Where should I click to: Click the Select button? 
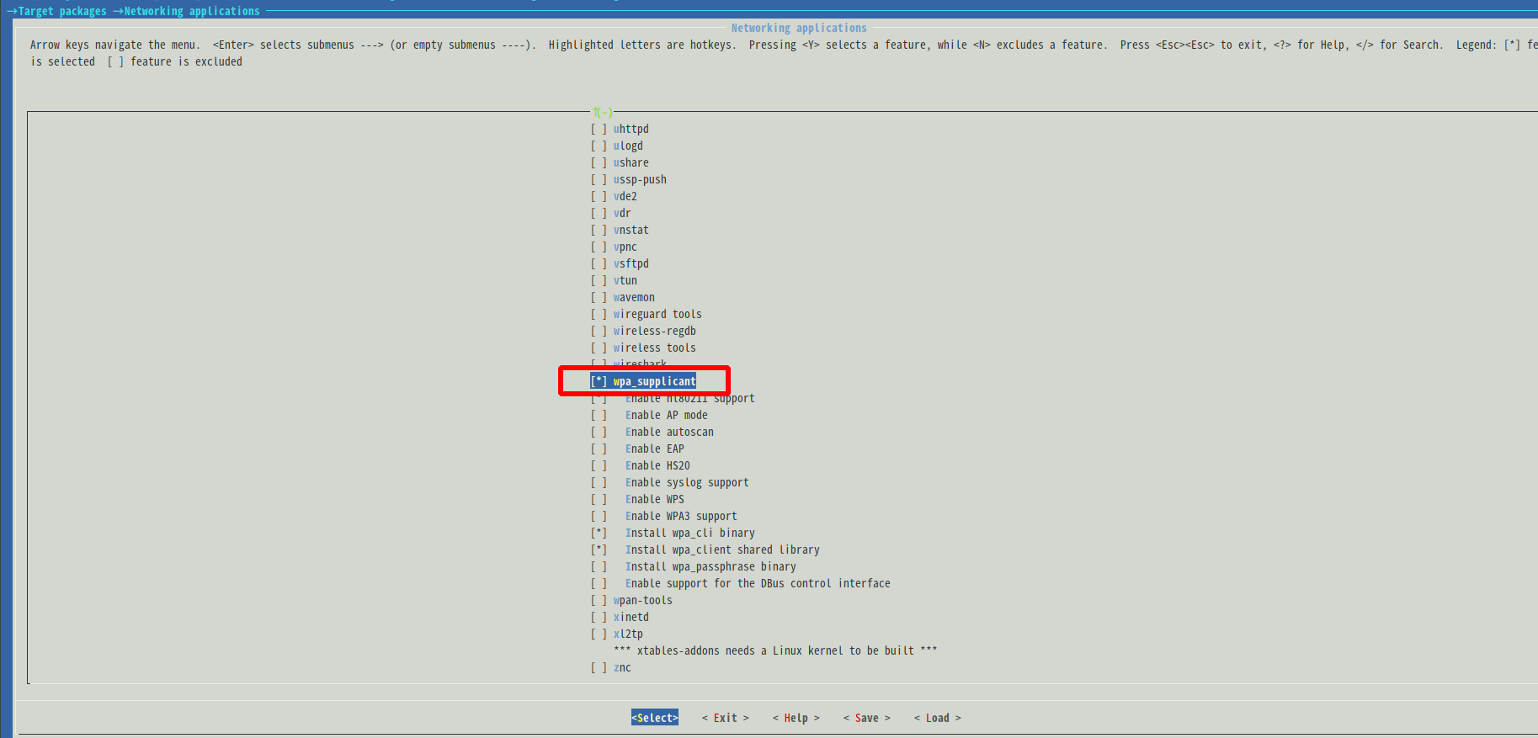coord(655,718)
